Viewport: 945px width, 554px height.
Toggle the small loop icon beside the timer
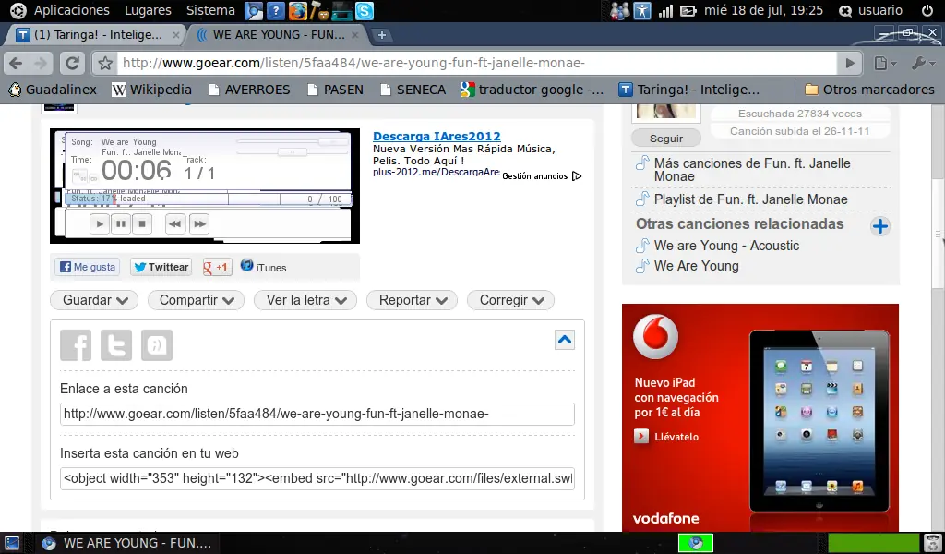coord(93,178)
